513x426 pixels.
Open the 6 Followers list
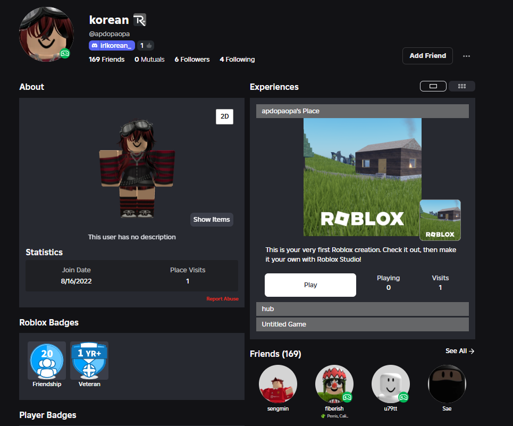[x=192, y=59]
